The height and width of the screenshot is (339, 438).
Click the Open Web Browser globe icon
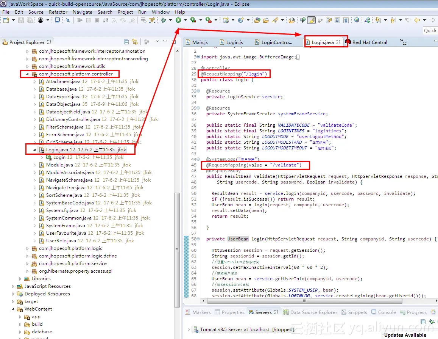point(357,20)
